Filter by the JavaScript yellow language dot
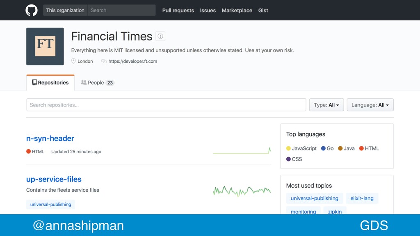The width and height of the screenshot is (420, 236). [x=288, y=148]
